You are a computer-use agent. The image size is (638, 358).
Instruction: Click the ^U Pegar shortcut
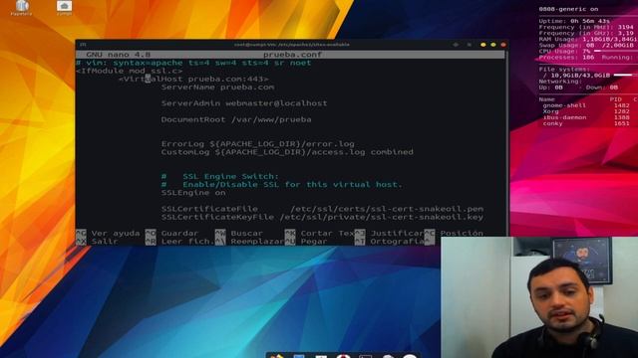click(x=306, y=241)
